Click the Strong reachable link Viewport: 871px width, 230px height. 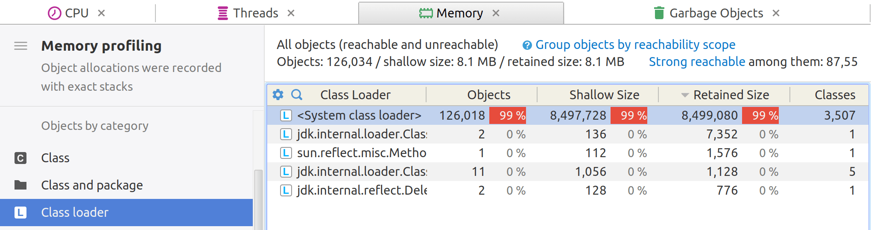coord(697,62)
